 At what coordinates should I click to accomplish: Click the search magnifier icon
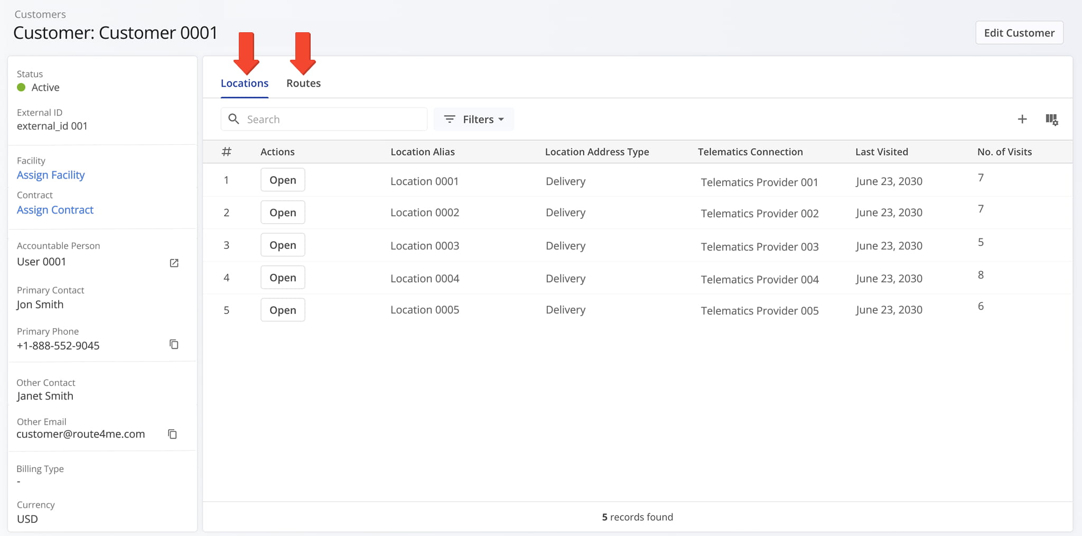coord(234,119)
